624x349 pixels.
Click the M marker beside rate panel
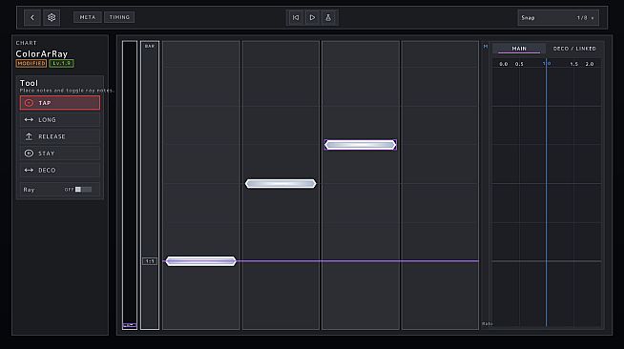click(x=486, y=47)
